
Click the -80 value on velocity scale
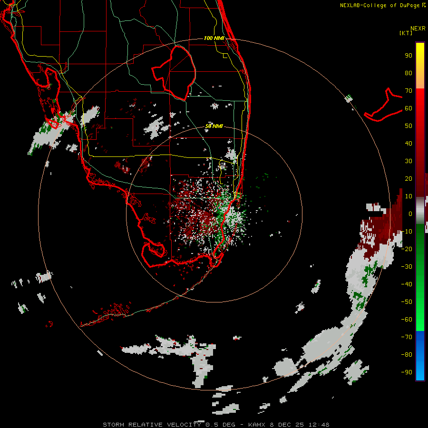click(x=407, y=355)
